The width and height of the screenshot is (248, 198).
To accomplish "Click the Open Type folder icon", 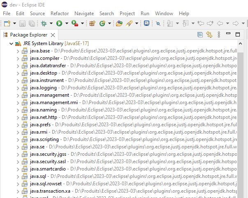I will pos(119,23).
